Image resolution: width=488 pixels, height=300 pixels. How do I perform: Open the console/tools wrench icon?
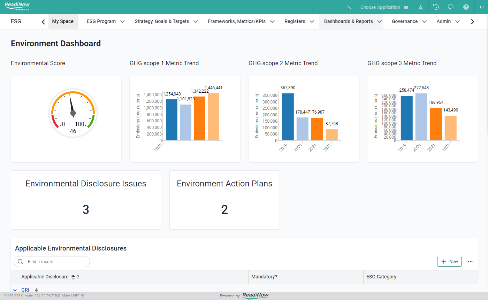tap(349, 7)
